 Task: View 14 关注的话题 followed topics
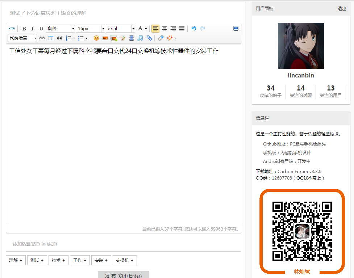301,91
